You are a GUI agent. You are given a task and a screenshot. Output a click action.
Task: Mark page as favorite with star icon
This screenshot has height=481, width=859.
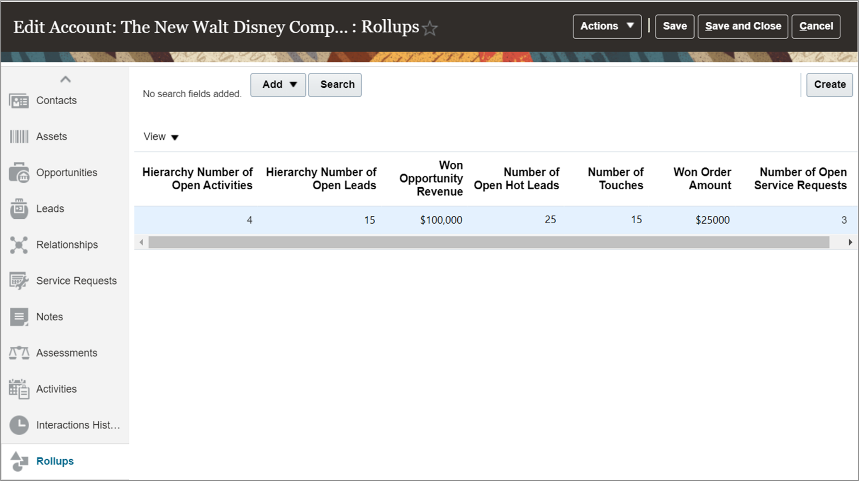click(x=430, y=28)
